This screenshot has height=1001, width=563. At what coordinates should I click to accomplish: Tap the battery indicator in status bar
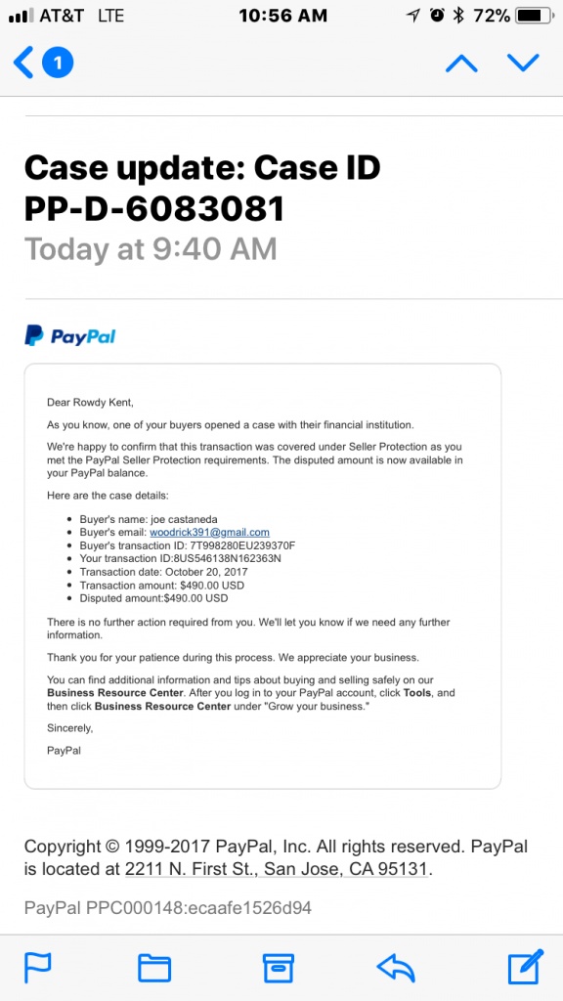point(535,16)
